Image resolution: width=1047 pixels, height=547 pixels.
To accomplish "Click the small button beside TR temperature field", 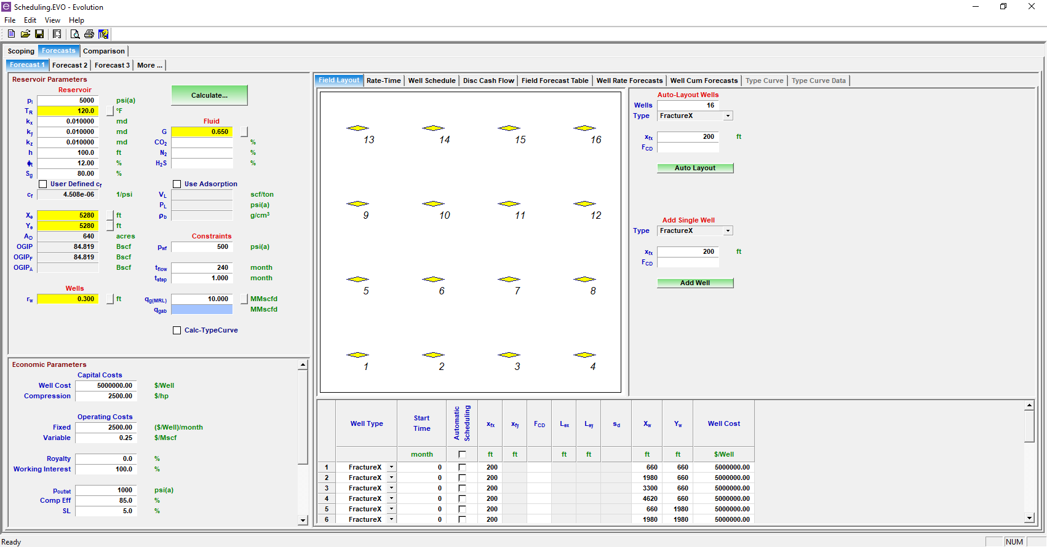I will click(x=110, y=111).
